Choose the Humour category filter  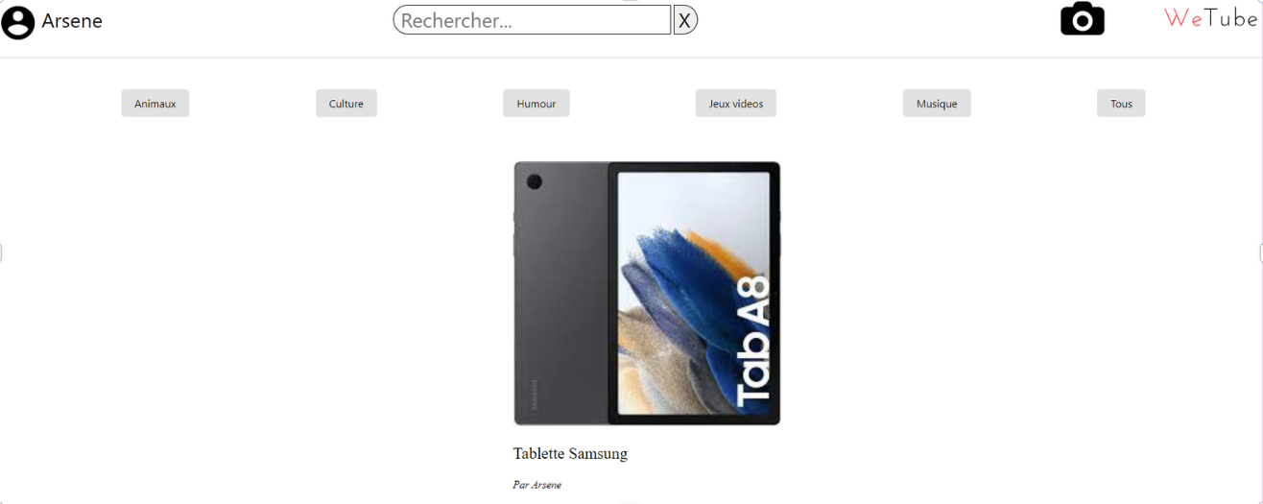pyautogui.click(x=536, y=104)
